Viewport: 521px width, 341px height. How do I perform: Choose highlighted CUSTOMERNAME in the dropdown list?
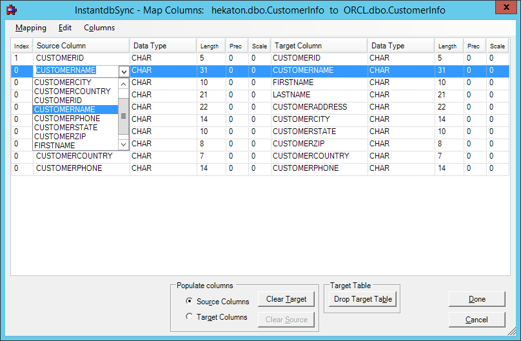coord(75,110)
